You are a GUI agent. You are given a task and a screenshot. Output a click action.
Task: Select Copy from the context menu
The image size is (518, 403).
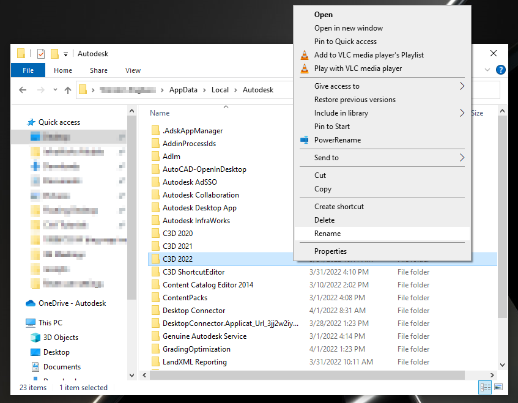[323, 189]
